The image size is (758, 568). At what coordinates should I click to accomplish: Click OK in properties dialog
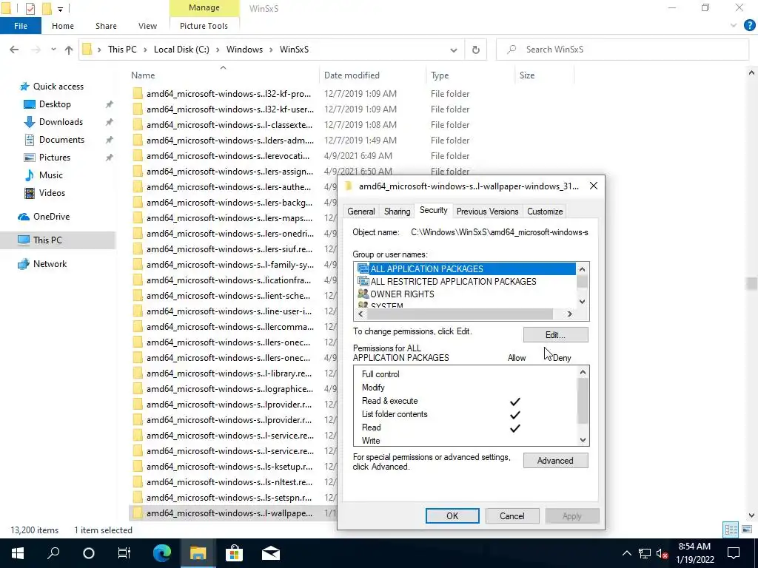(x=452, y=515)
